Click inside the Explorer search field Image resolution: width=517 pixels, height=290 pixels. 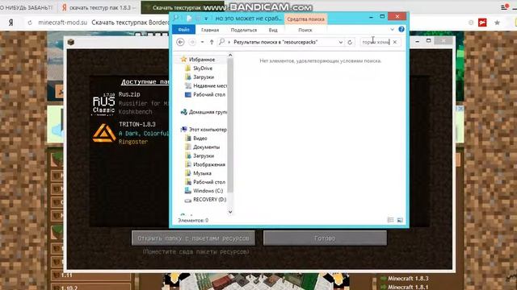376,42
